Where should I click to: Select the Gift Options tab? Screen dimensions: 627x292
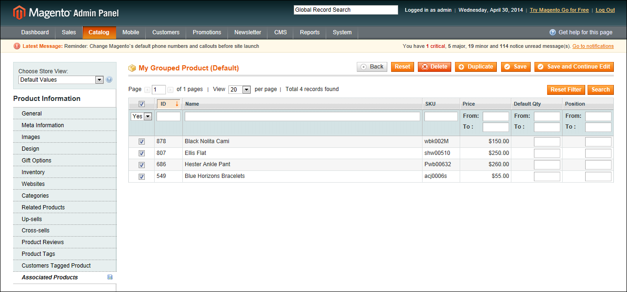pos(65,161)
